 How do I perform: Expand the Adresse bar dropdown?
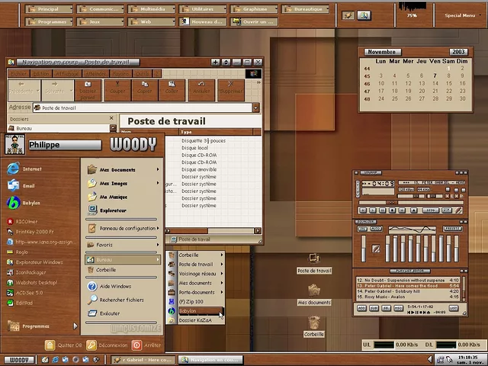pyautogui.click(x=255, y=108)
